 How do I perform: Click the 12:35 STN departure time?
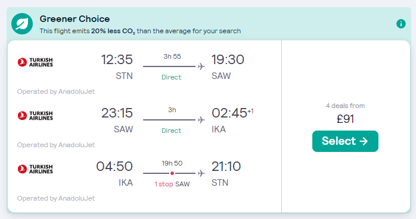tap(117, 60)
